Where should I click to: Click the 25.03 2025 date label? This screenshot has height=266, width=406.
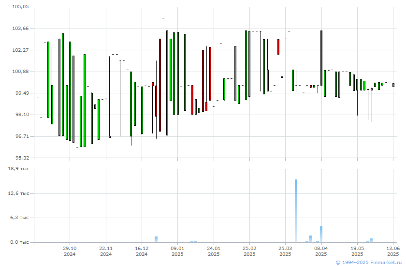click(x=285, y=251)
